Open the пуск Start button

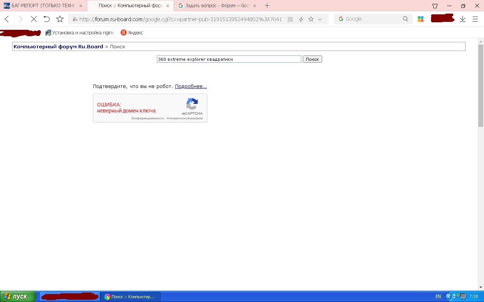point(18,297)
